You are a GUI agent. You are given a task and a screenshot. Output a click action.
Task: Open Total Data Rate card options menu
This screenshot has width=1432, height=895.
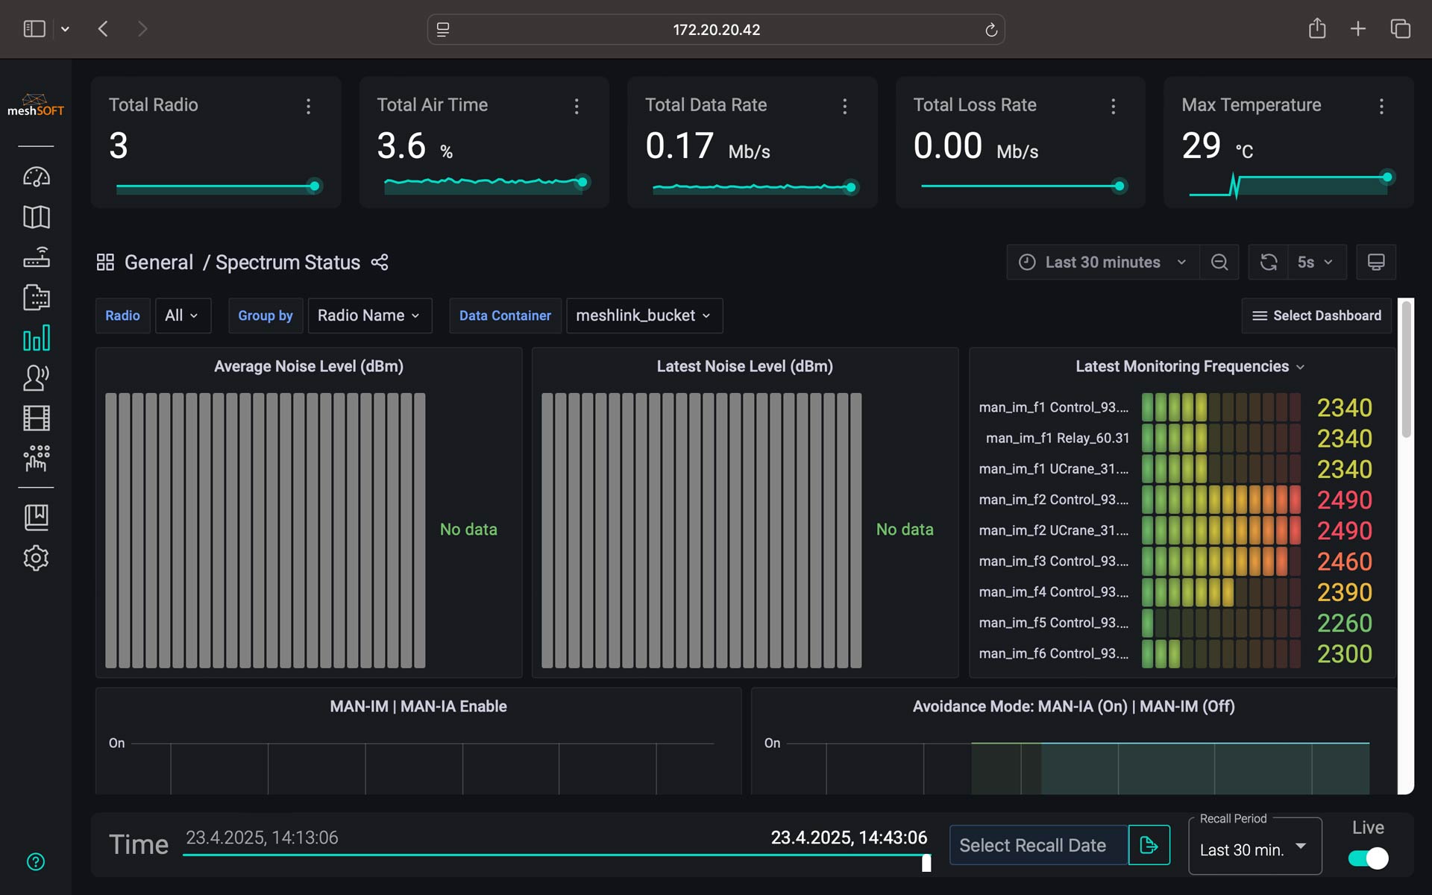point(845,106)
